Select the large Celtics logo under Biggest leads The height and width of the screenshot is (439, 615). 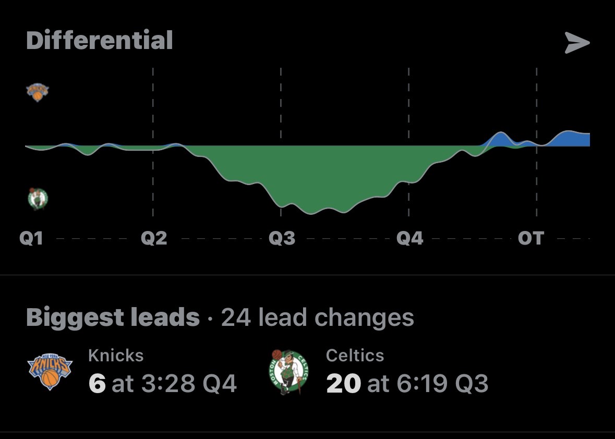(288, 372)
